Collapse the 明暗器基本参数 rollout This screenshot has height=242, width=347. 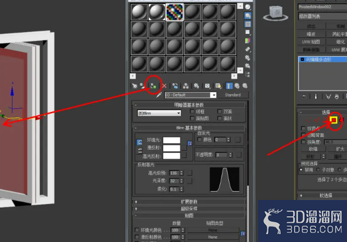point(189,105)
